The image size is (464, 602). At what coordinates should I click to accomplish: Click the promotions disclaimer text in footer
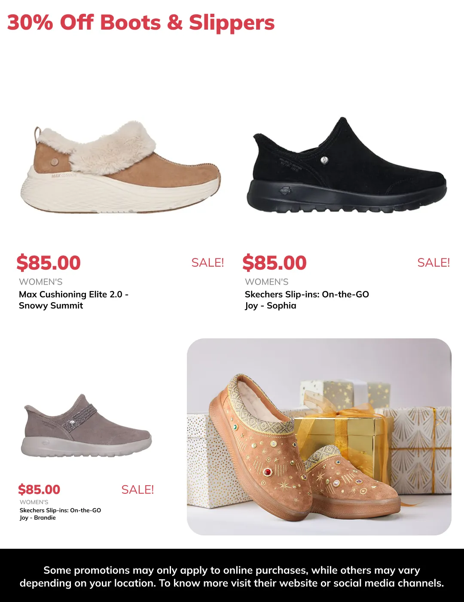coord(232,577)
